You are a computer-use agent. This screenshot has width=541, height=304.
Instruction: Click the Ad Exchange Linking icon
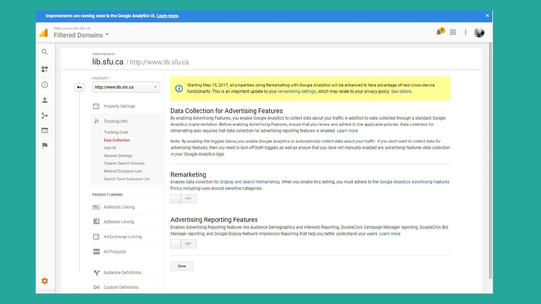pyautogui.click(x=96, y=236)
